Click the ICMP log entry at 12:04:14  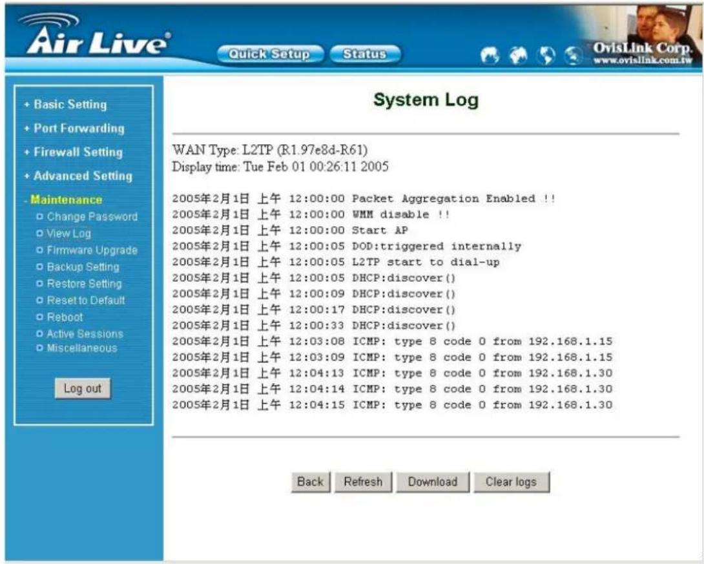tap(393, 389)
